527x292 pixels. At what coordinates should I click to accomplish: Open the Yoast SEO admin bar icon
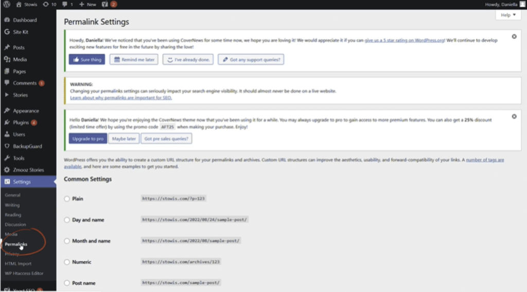pyautogui.click(x=105, y=4)
